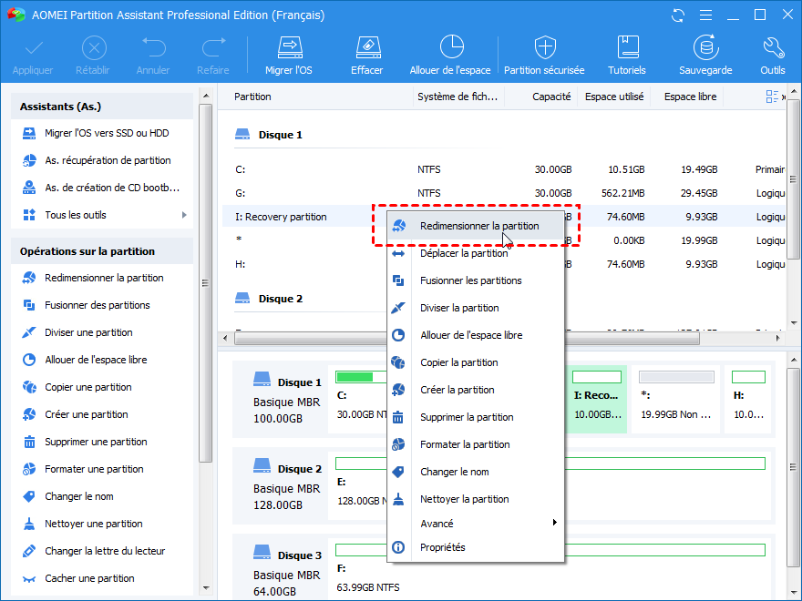
Task: Open the title bar hamburger menu
Action: click(x=704, y=15)
